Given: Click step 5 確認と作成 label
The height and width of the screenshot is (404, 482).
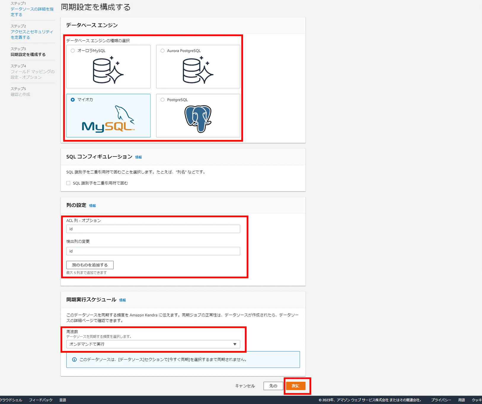Looking at the screenshot, I should pos(20,95).
